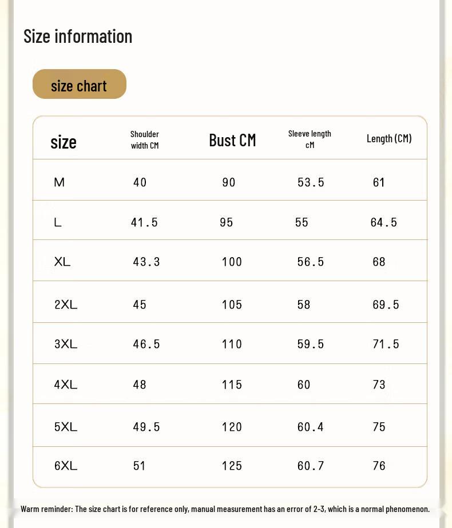Viewport: 452px width, 528px height.
Task: Click the bust value 110
Action: click(x=232, y=344)
